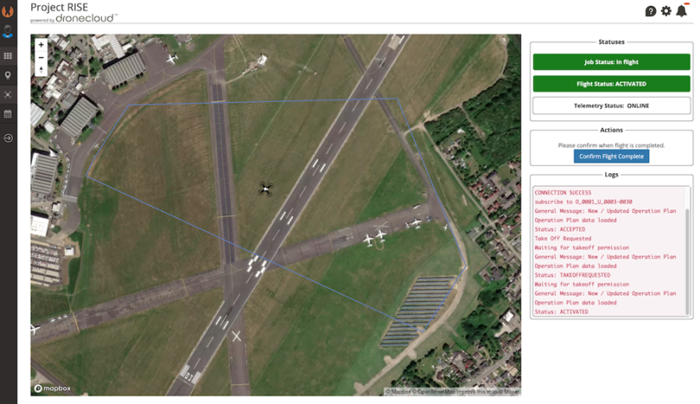The height and width of the screenshot is (404, 700).
Task: Zoom in the map with plus button
Action: [41, 45]
